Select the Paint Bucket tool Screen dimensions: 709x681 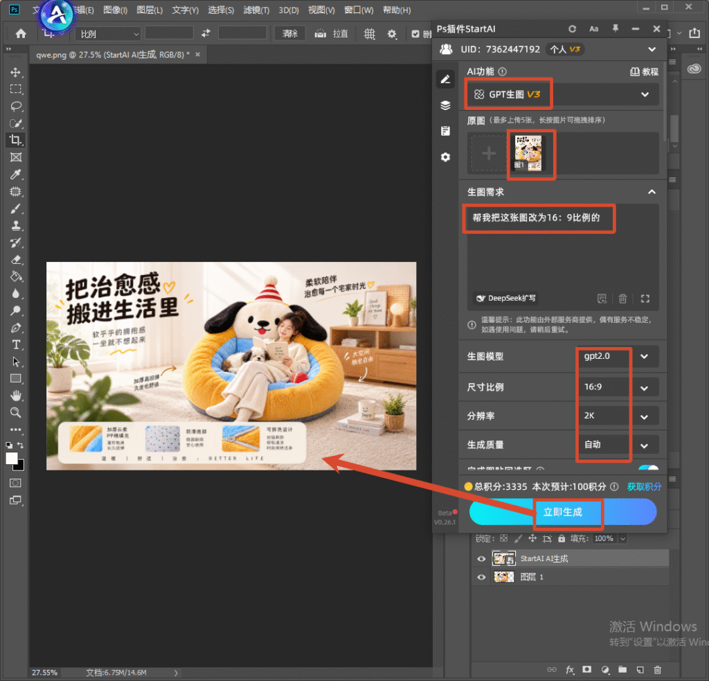[x=16, y=276]
